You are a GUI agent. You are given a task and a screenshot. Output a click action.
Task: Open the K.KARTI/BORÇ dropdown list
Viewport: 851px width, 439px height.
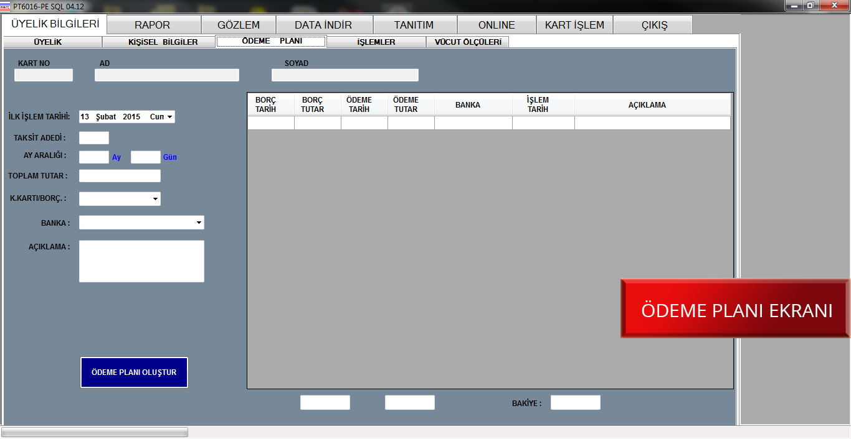pyautogui.click(x=155, y=199)
